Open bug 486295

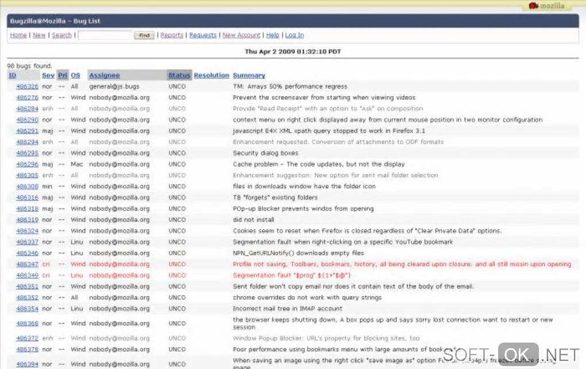coord(27,153)
